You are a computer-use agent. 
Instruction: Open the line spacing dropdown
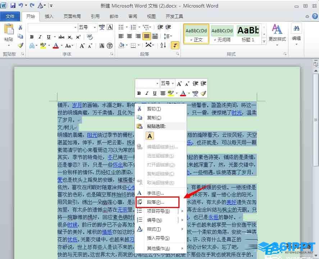(168, 36)
